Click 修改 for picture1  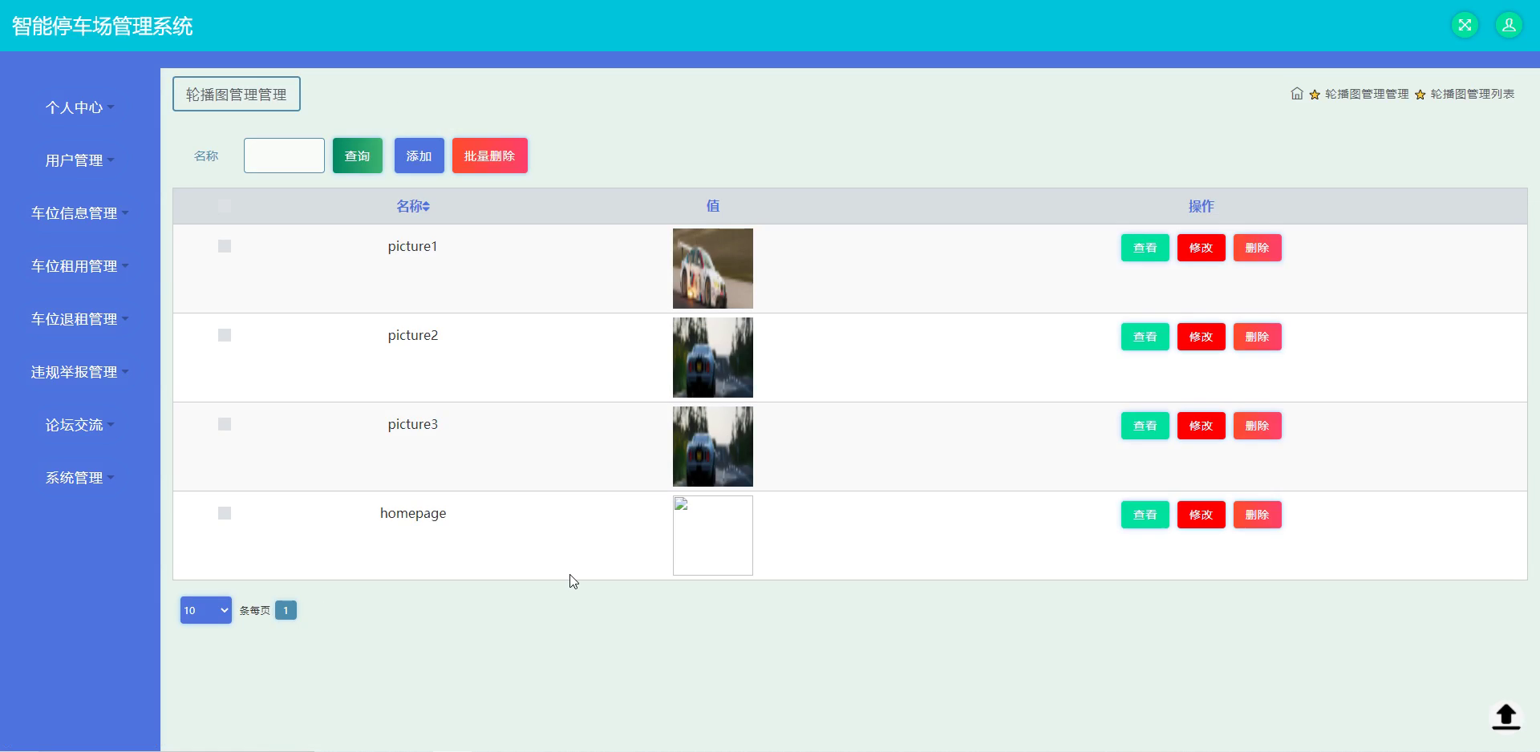(x=1202, y=248)
